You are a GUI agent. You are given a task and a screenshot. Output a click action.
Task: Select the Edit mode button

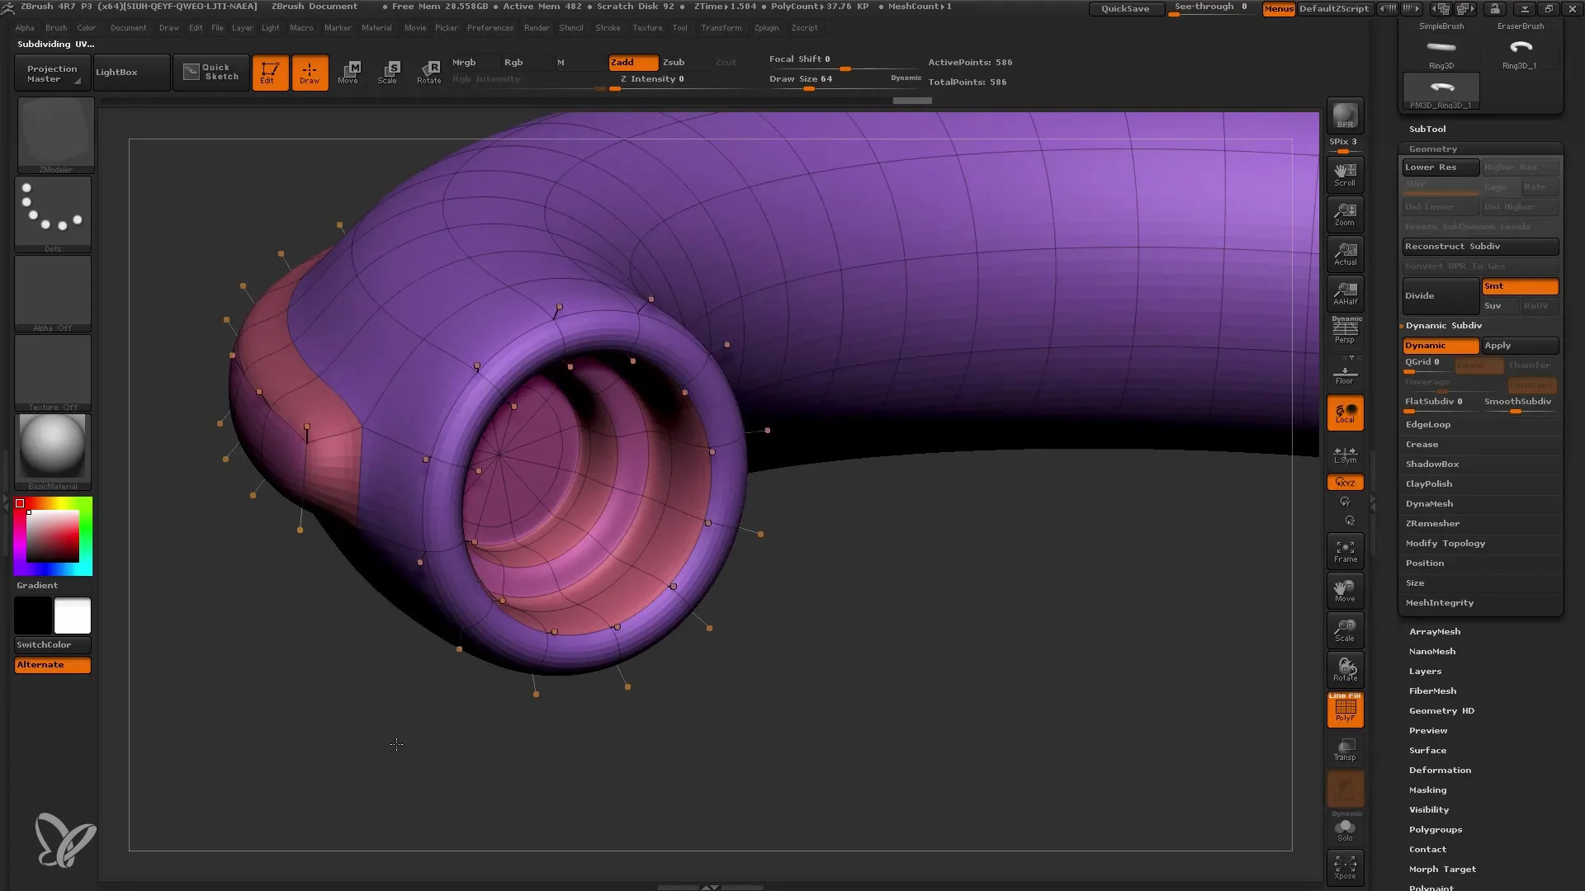269,72
